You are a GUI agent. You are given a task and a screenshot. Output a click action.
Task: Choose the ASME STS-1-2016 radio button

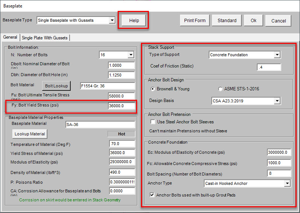(221, 89)
